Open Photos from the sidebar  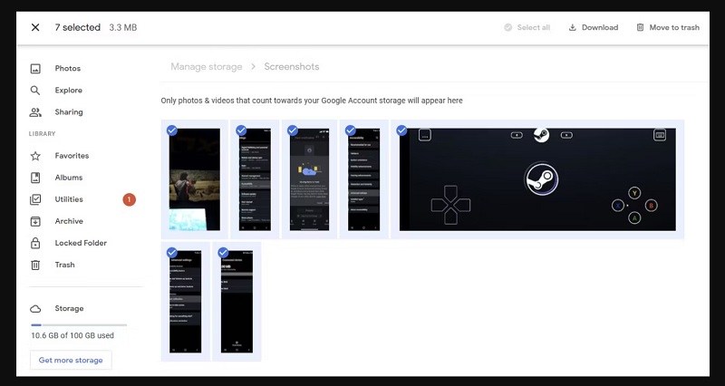click(x=67, y=69)
